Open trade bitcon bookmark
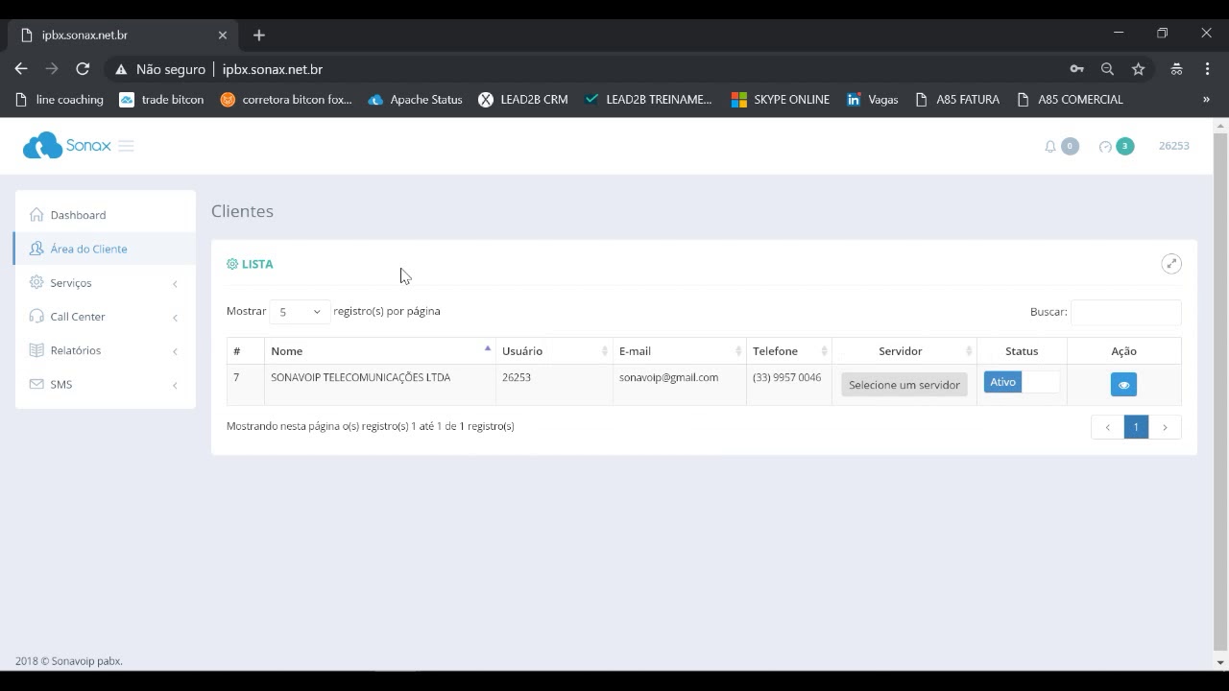 (x=161, y=99)
